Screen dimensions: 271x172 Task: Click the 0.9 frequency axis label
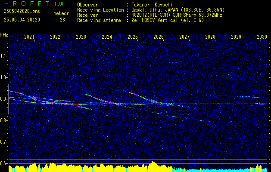(3, 99)
